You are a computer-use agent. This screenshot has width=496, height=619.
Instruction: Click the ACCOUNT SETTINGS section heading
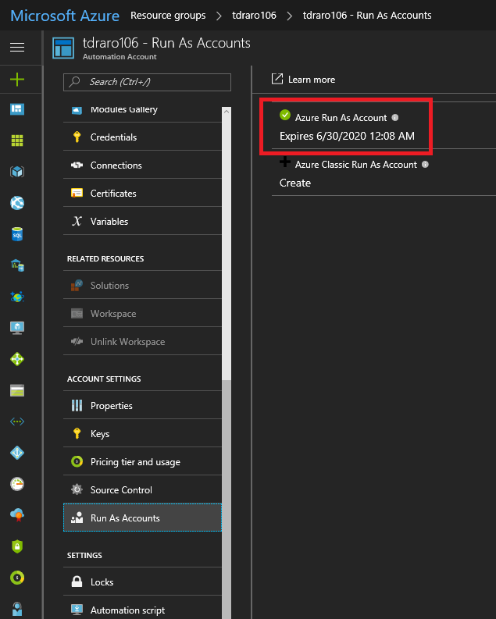pos(104,379)
